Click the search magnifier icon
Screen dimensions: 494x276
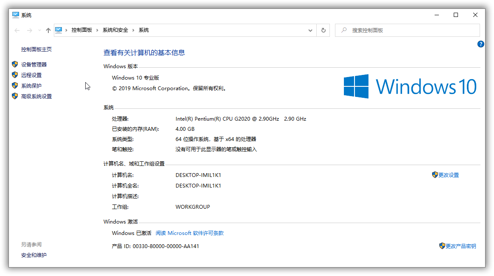click(344, 30)
